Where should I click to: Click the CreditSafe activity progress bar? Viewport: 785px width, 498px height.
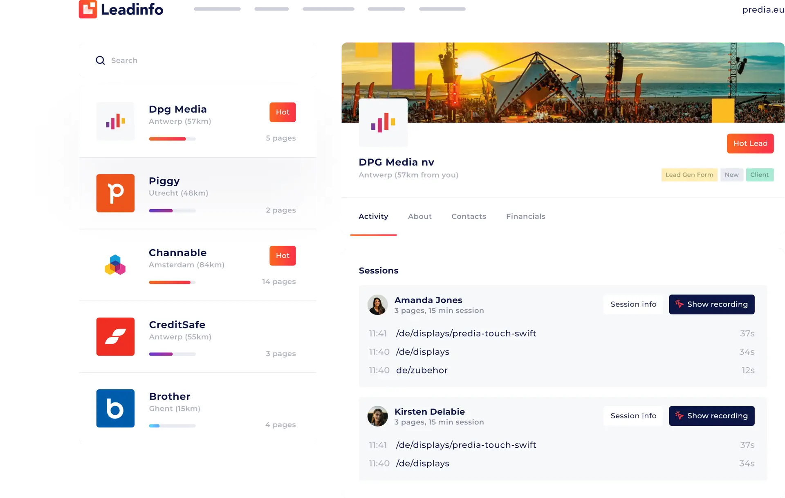pyautogui.click(x=172, y=354)
